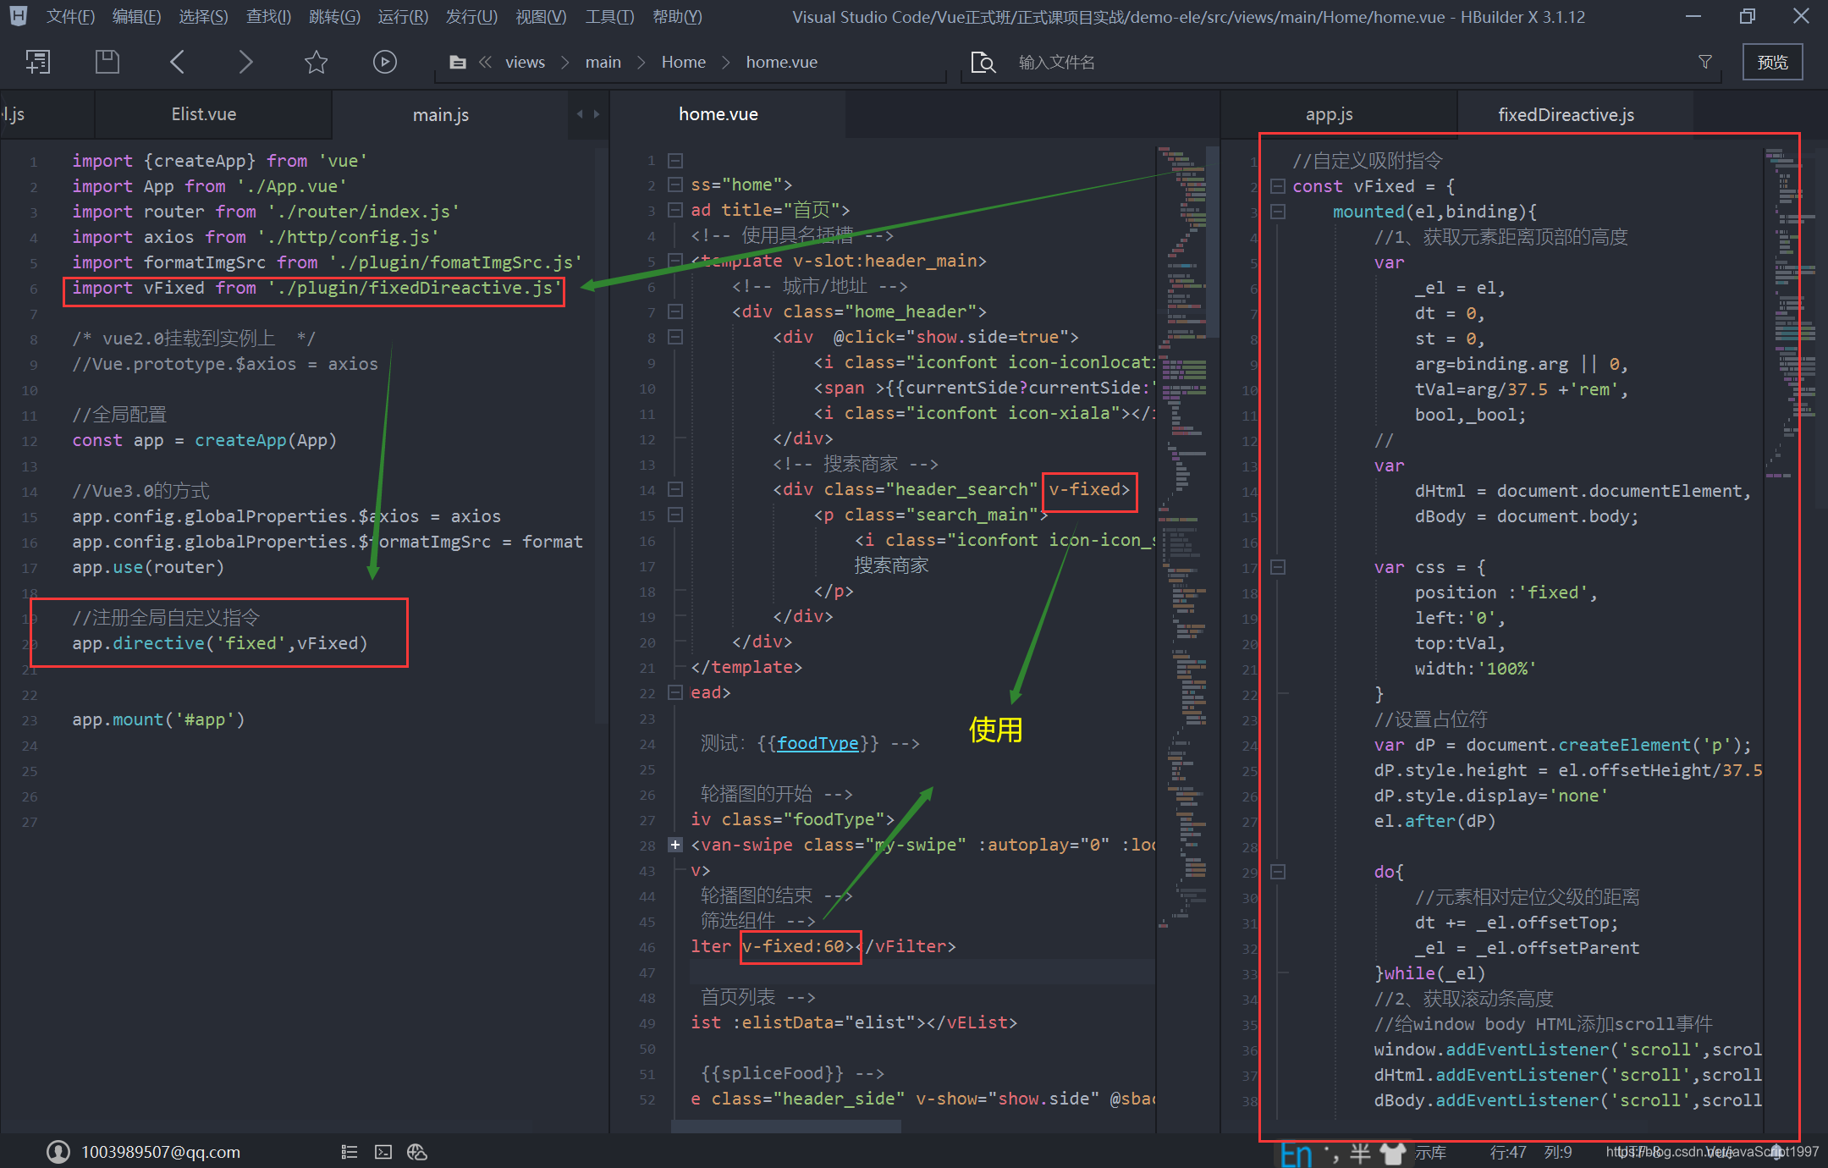Go back with the left arrow icon
Screen dimensions: 1828x1168
[177, 62]
